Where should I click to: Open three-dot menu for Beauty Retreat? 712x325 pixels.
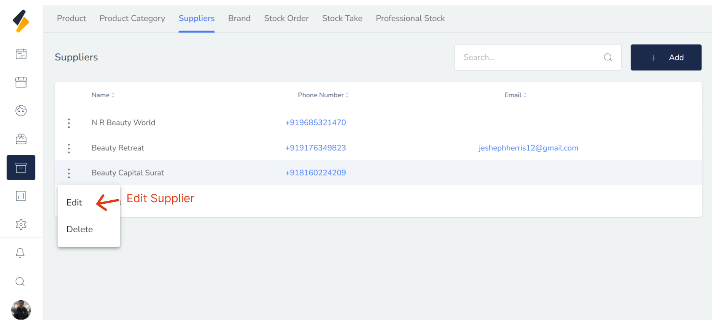coord(69,148)
